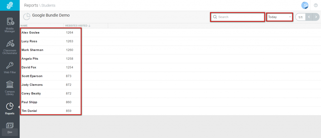Click the help question mark icon

[315, 5]
